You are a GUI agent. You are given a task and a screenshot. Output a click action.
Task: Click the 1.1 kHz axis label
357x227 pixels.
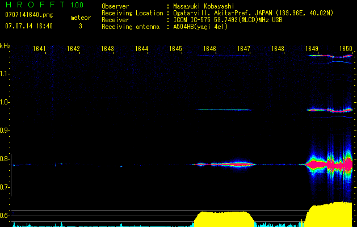[x=5, y=74]
